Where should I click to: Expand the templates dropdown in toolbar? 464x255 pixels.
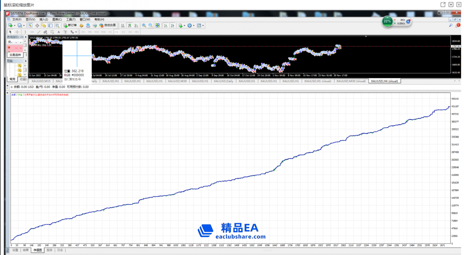click(x=203, y=25)
